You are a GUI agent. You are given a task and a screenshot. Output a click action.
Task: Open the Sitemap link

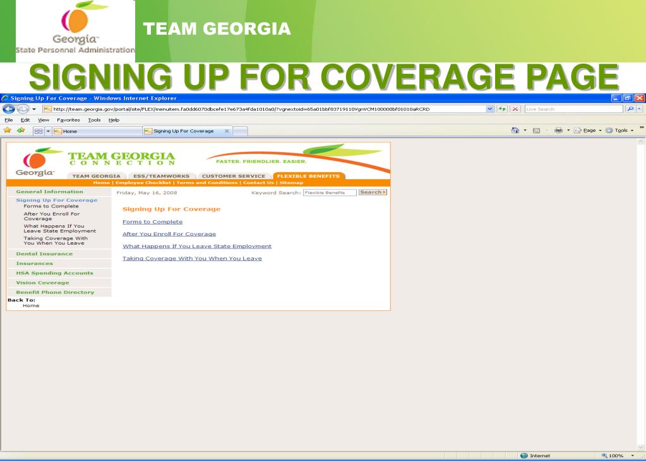(x=291, y=183)
